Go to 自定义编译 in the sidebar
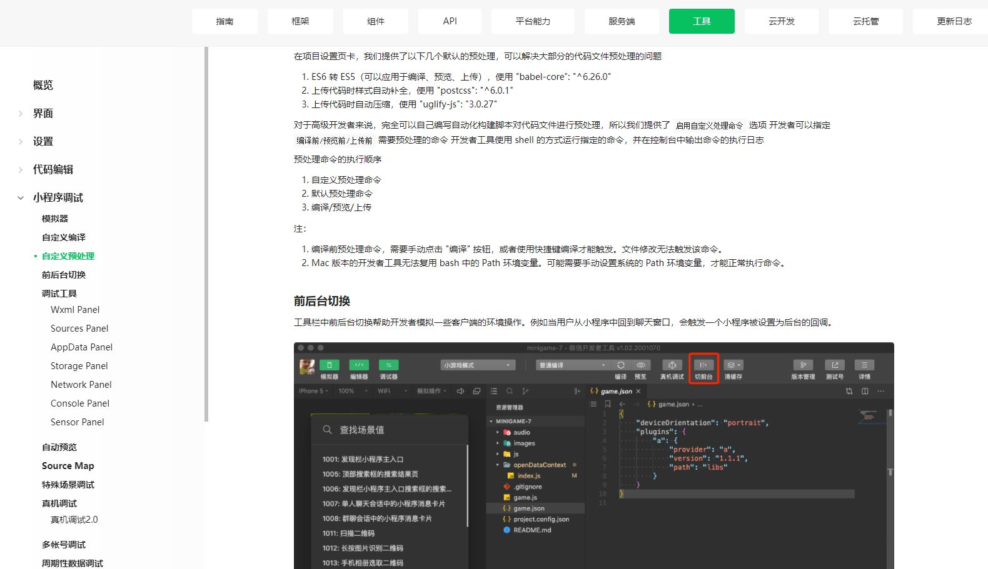988x569 pixels. coord(64,237)
